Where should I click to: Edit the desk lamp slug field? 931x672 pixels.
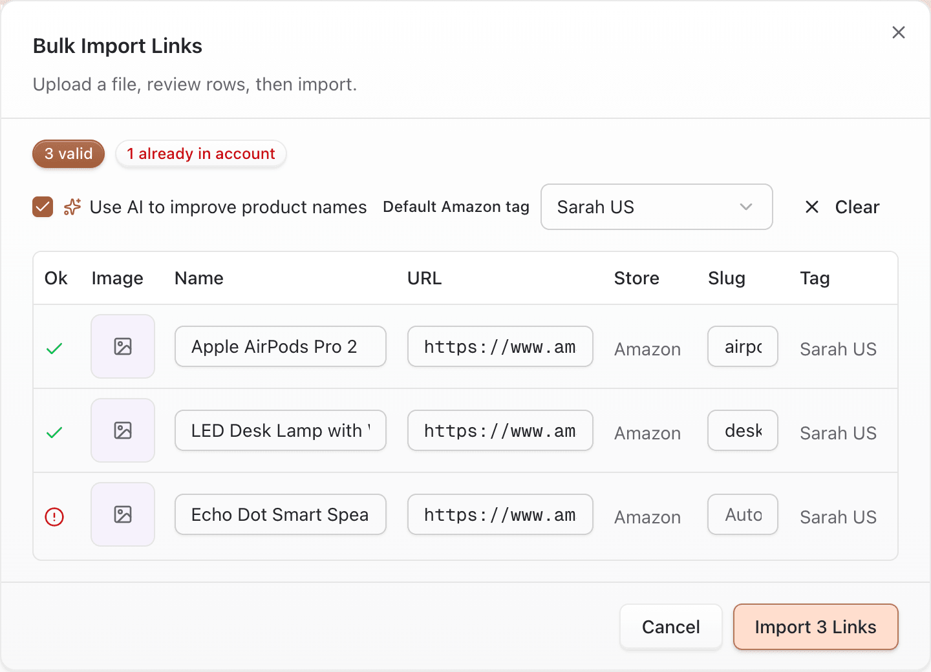coord(743,430)
